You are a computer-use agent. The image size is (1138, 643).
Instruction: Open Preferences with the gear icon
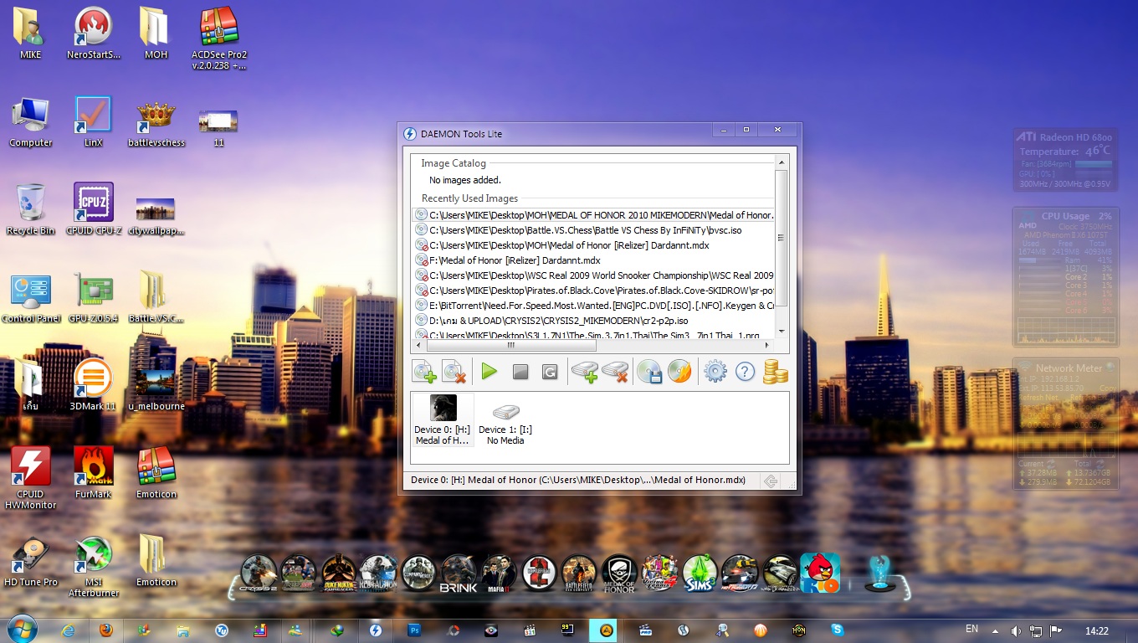[715, 371]
